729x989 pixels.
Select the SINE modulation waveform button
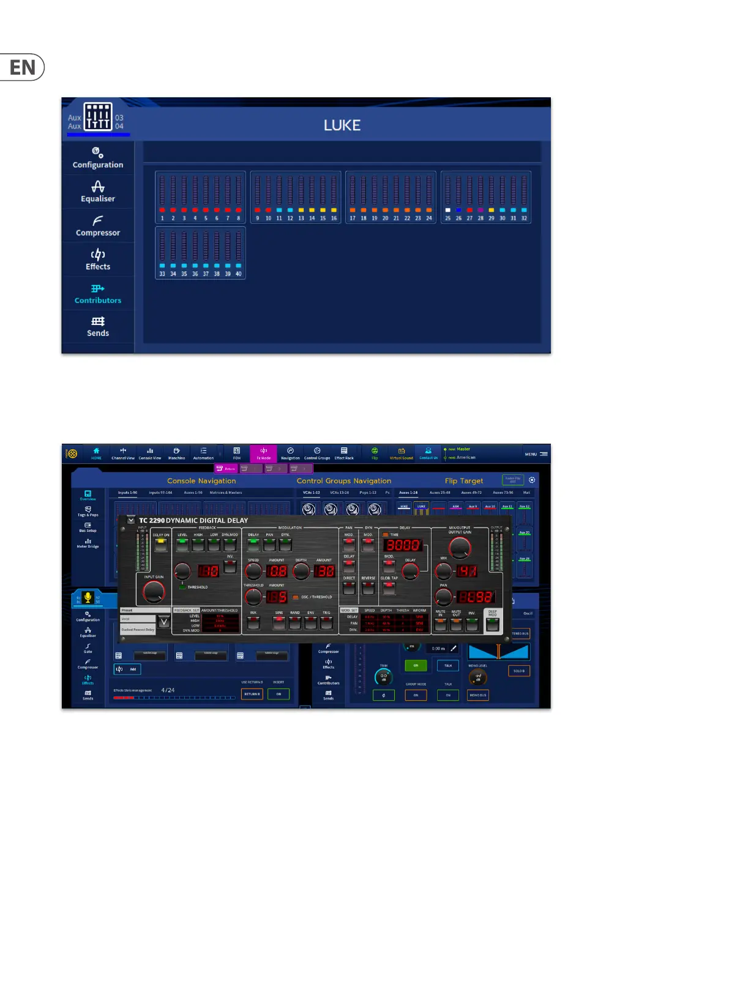pos(279,623)
